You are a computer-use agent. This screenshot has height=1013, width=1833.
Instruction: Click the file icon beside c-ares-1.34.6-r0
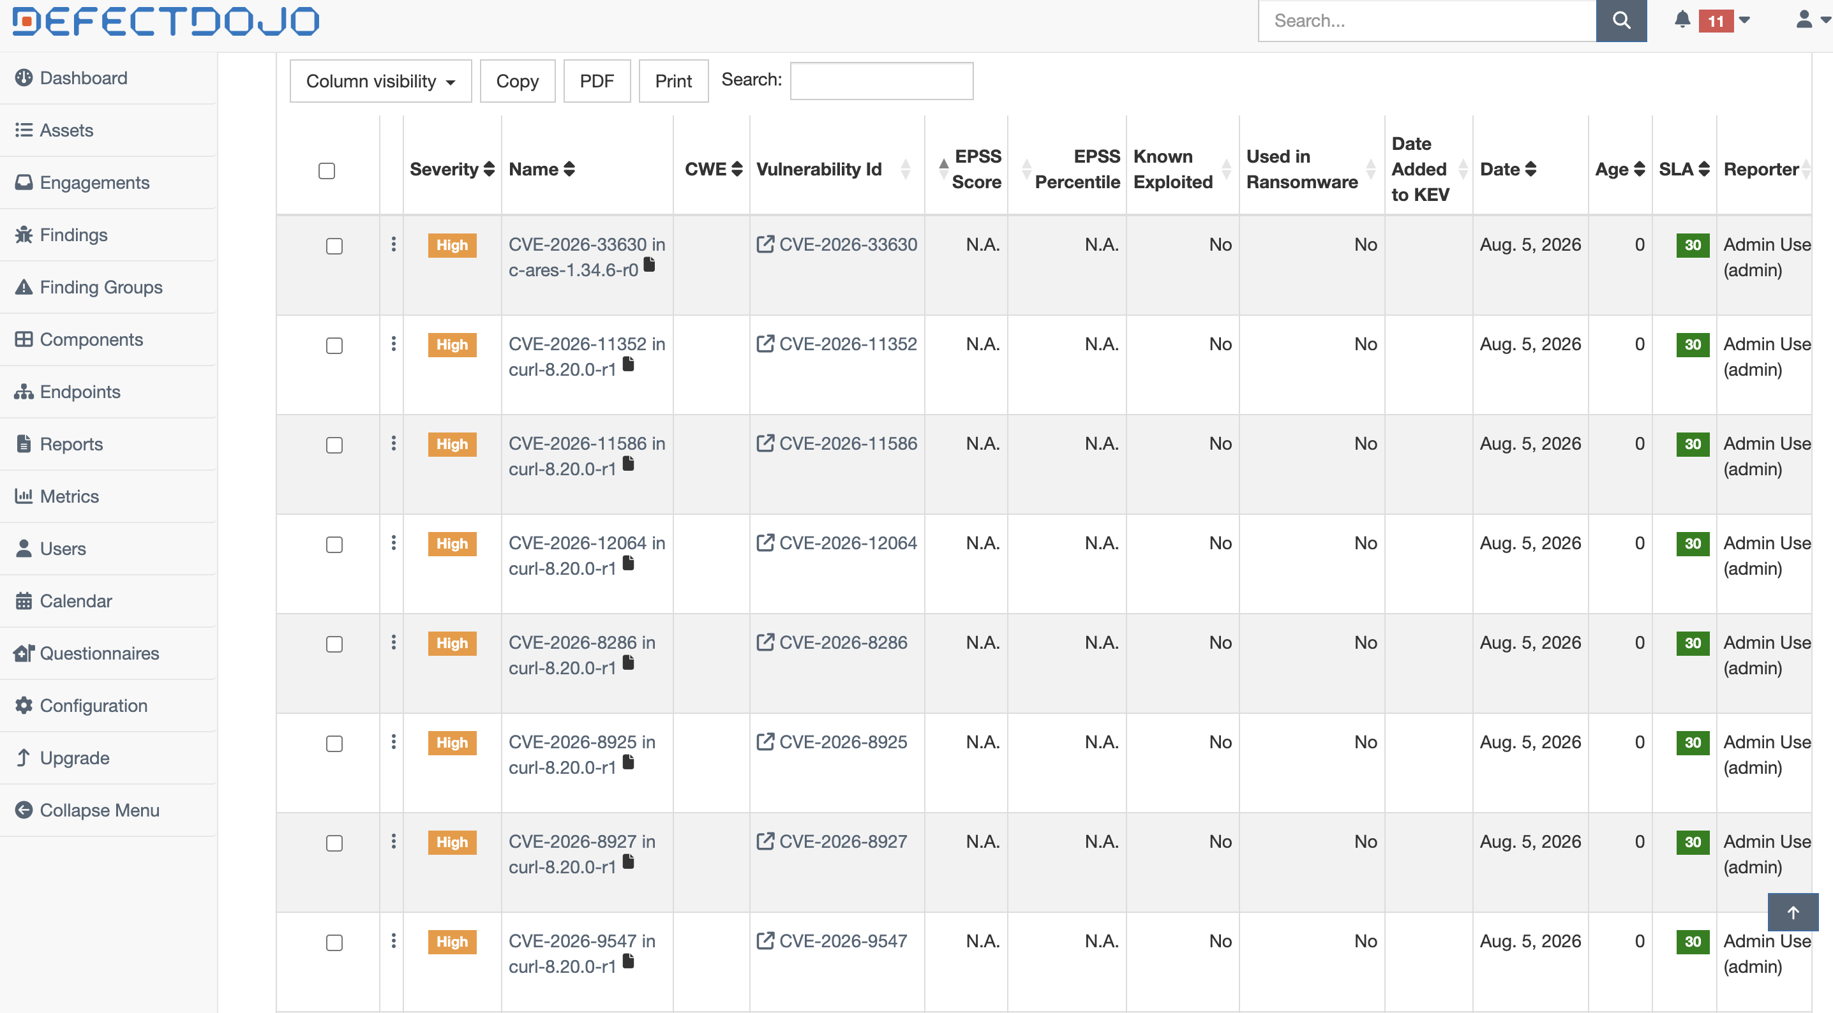pyautogui.click(x=649, y=265)
